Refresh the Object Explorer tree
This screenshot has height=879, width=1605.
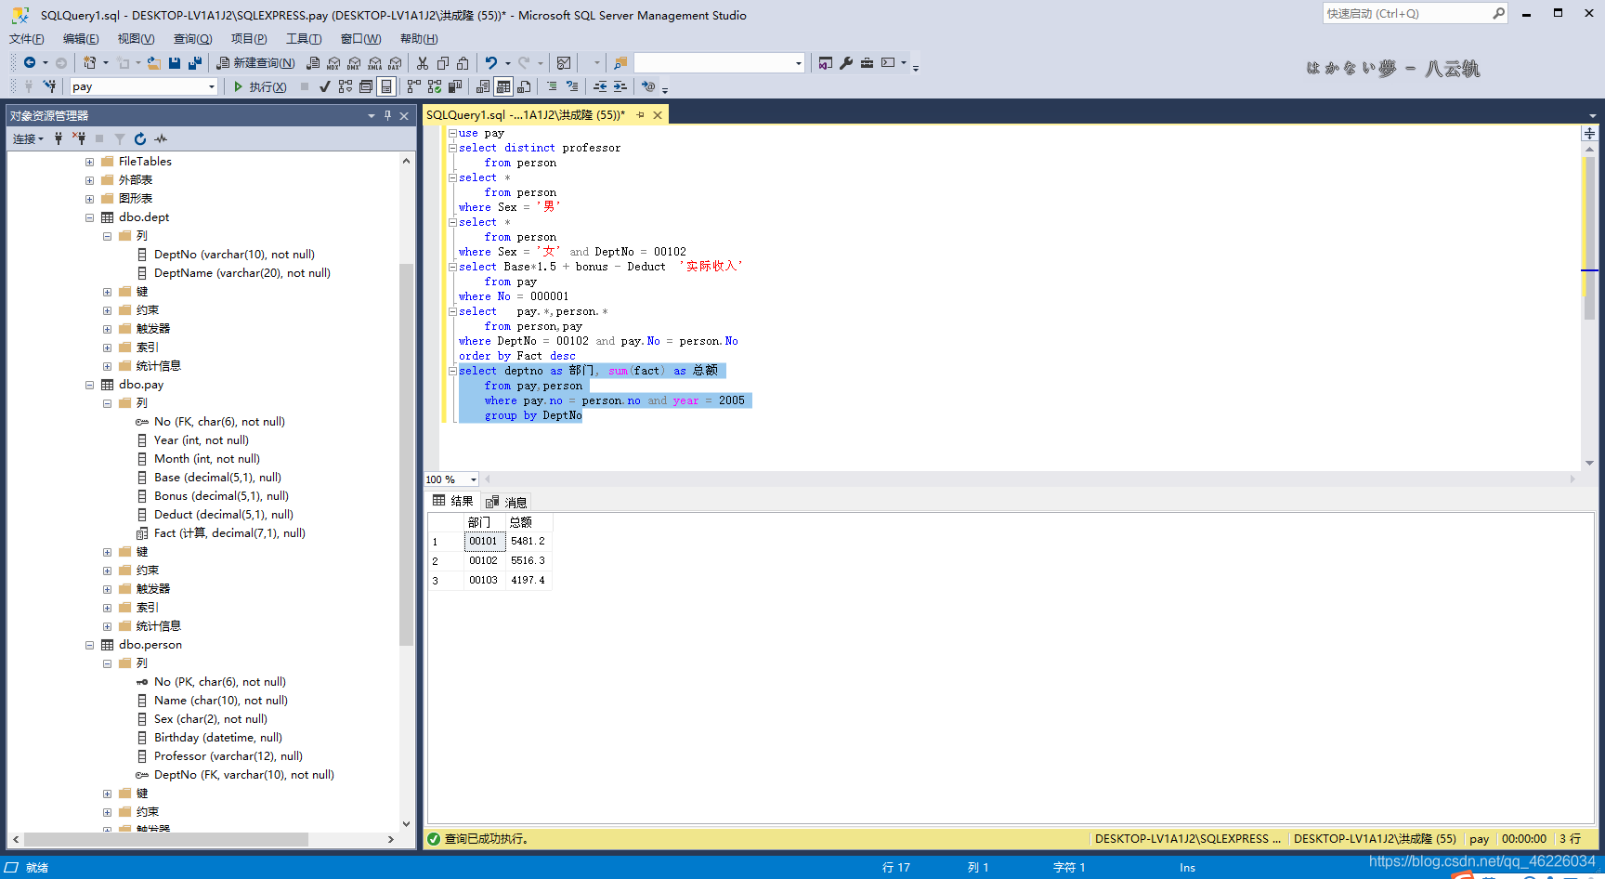coord(140,138)
